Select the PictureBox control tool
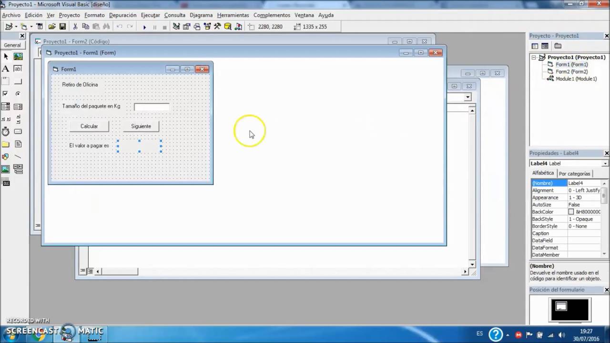 18,56
